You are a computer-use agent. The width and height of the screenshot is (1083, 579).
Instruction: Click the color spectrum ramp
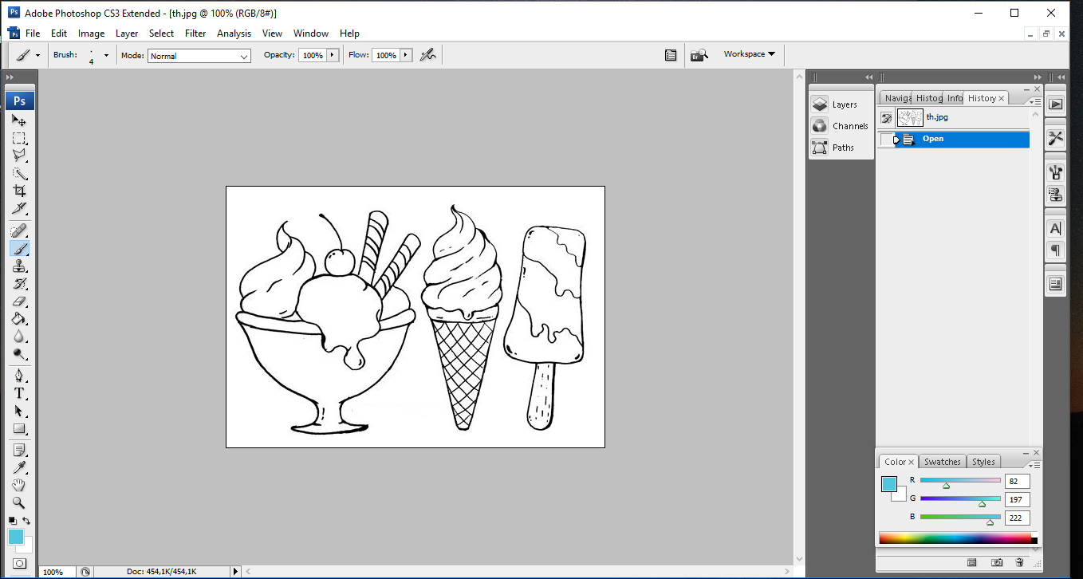(955, 538)
